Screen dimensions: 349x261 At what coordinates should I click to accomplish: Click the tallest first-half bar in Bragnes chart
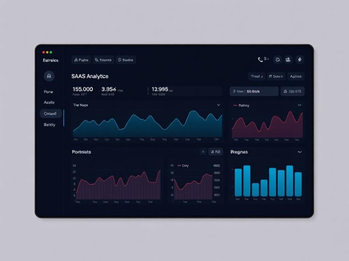pos(247,181)
